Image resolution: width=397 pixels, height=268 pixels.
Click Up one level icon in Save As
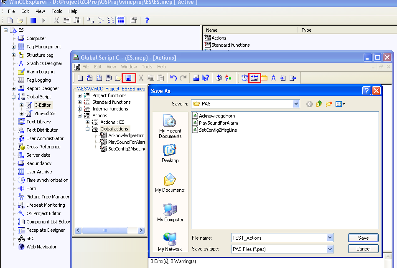[319, 104]
